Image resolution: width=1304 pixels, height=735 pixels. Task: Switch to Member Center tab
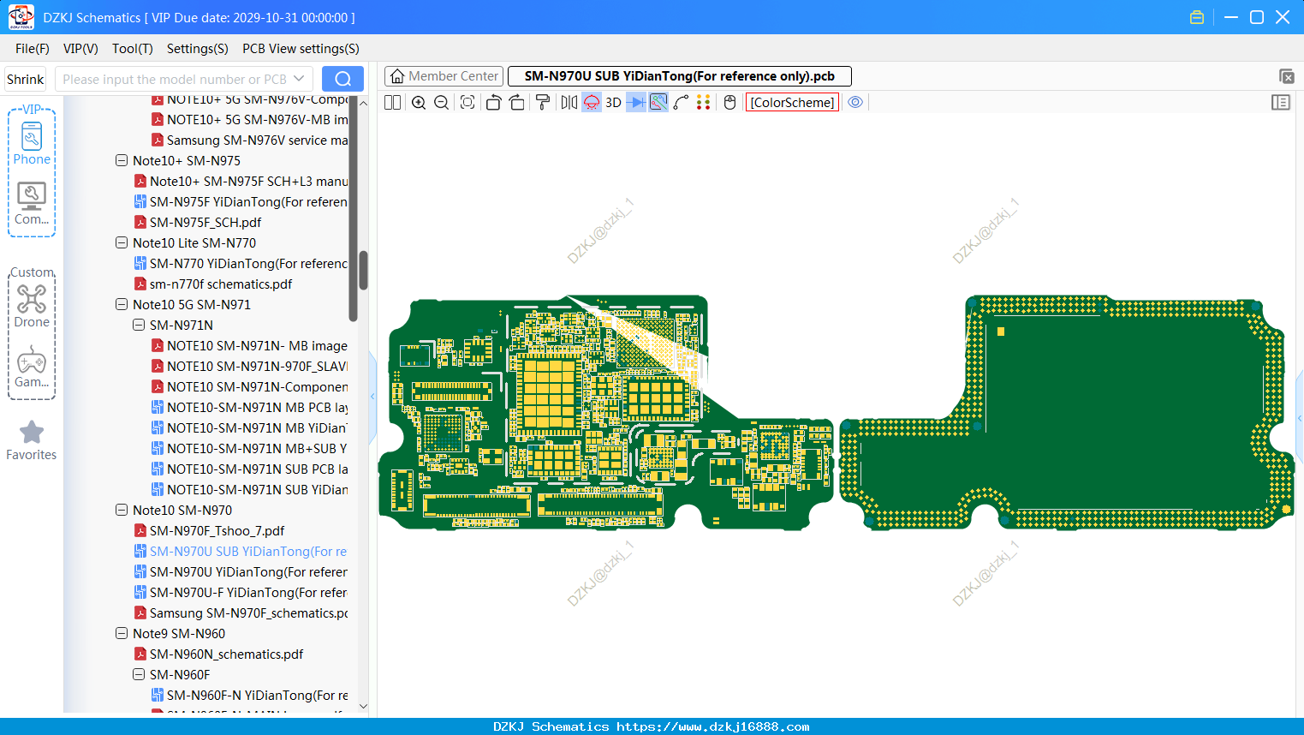click(x=444, y=76)
